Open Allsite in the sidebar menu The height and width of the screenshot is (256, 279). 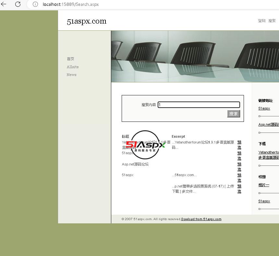(73, 67)
